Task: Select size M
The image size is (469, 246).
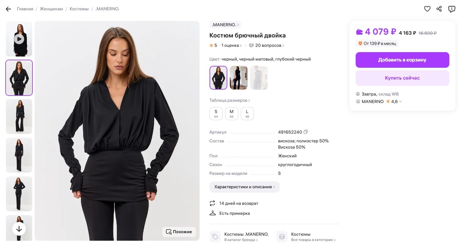Action: pyautogui.click(x=231, y=114)
